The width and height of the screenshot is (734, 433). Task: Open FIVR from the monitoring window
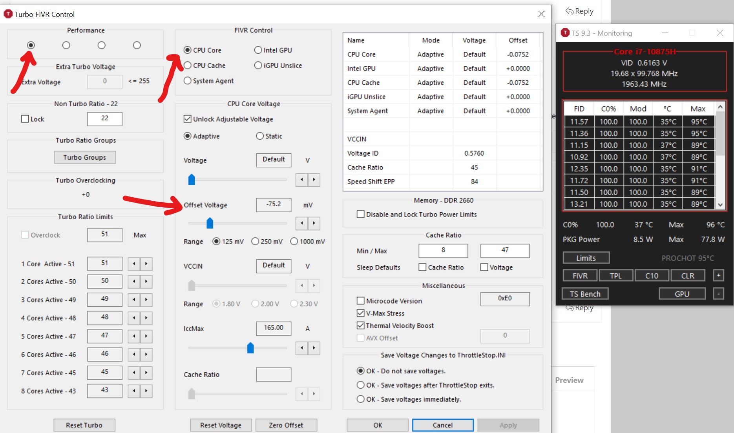[580, 275]
